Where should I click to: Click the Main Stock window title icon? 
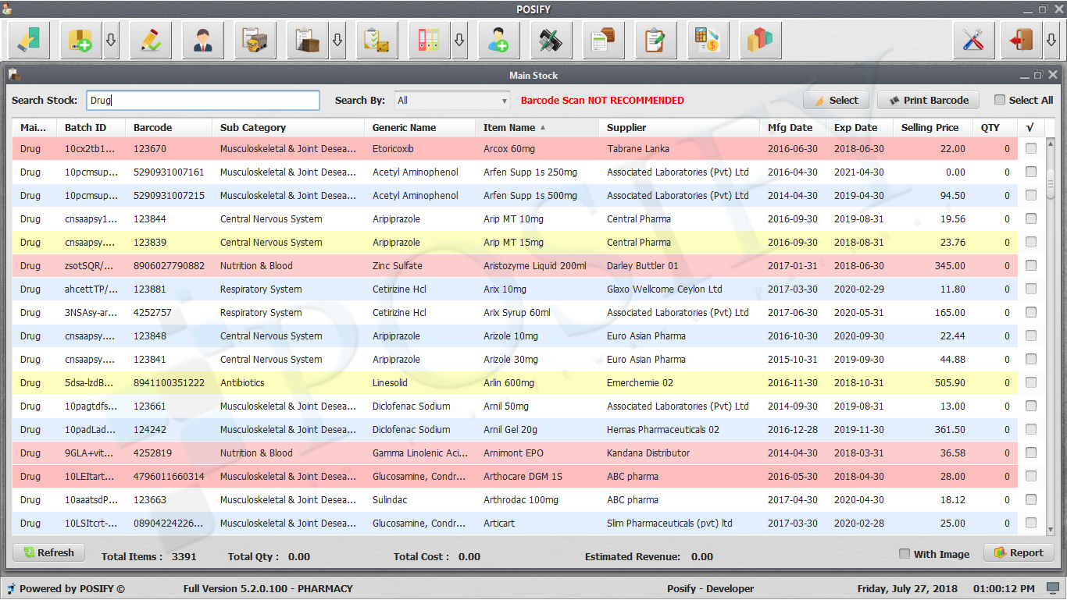(14, 75)
